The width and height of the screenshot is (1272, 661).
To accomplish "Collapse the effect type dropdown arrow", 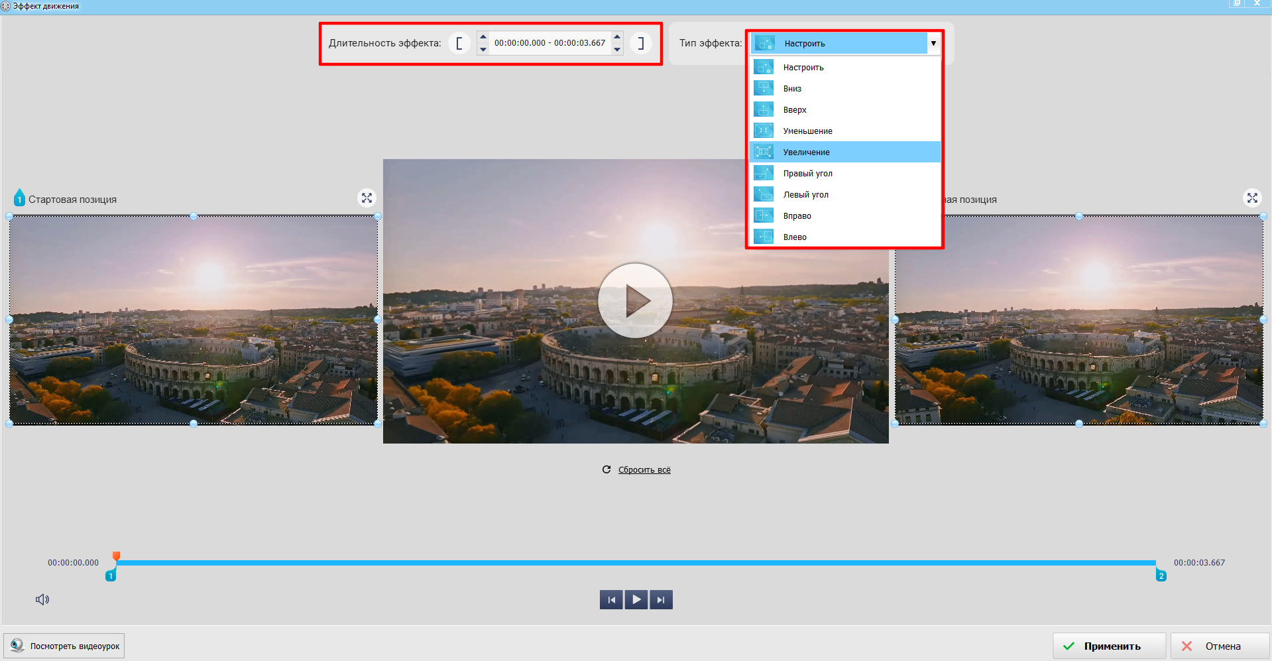I will pos(933,44).
